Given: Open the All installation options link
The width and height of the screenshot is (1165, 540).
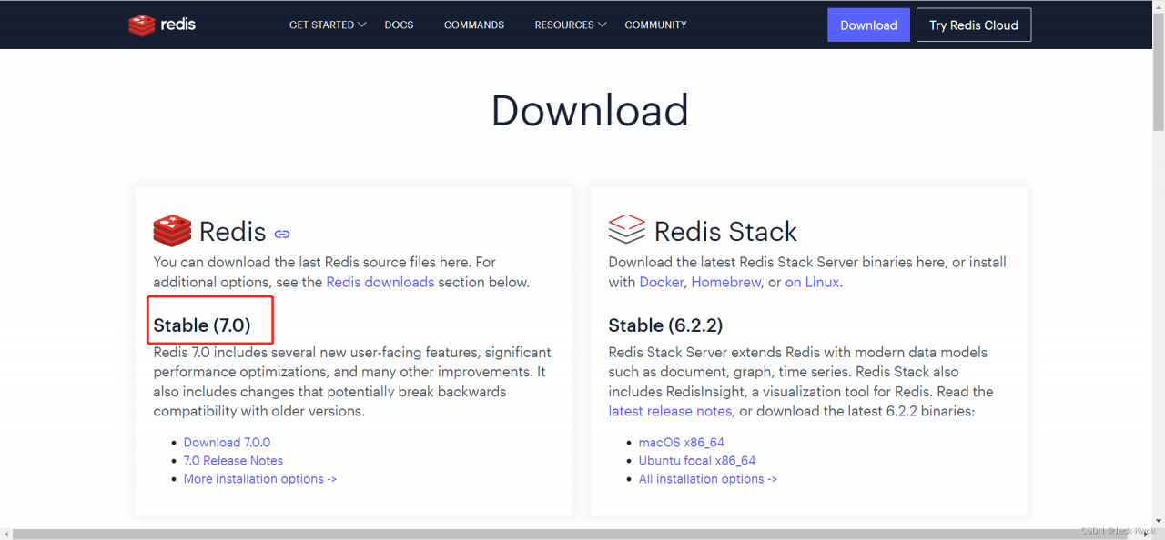Looking at the screenshot, I should pyautogui.click(x=708, y=479).
